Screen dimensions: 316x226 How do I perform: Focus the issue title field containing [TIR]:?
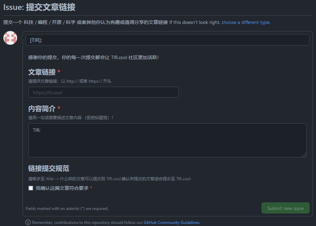coord(168,40)
